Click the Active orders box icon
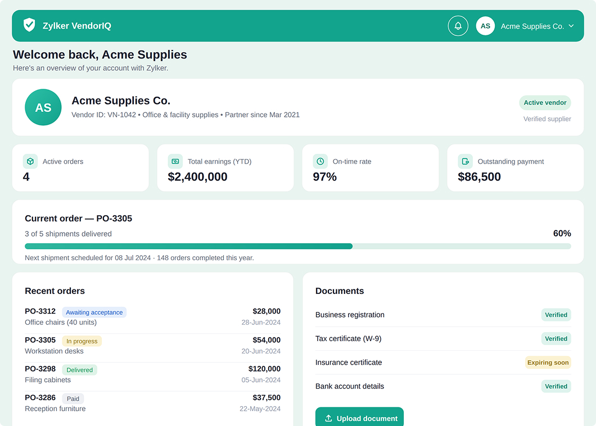The height and width of the screenshot is (426, 596). [x=30, y=161]
